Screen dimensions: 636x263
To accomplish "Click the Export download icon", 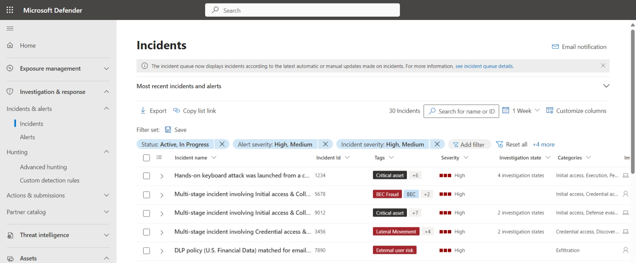I will click(x=143, y=110).
